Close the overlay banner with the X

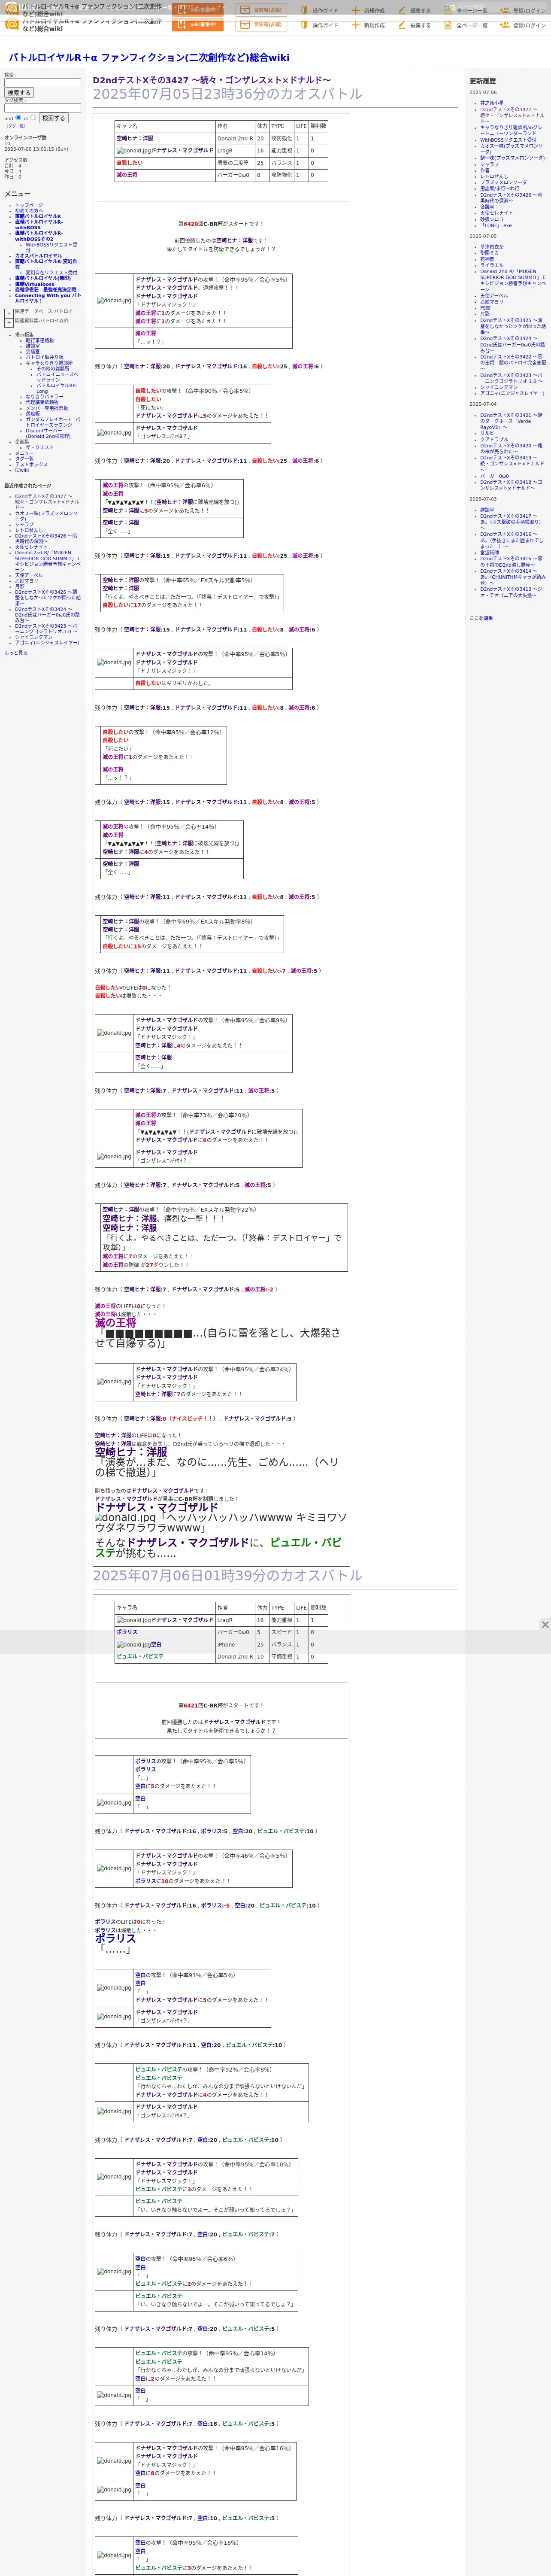(x=545, y=1625)
